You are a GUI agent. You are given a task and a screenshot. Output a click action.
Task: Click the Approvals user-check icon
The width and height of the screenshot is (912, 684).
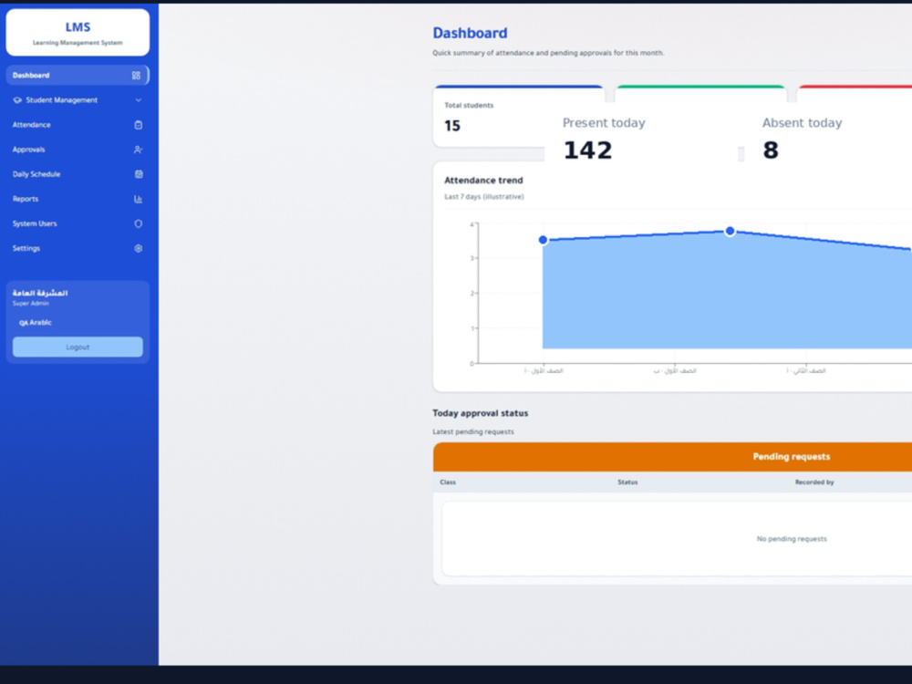click(139, 150)
